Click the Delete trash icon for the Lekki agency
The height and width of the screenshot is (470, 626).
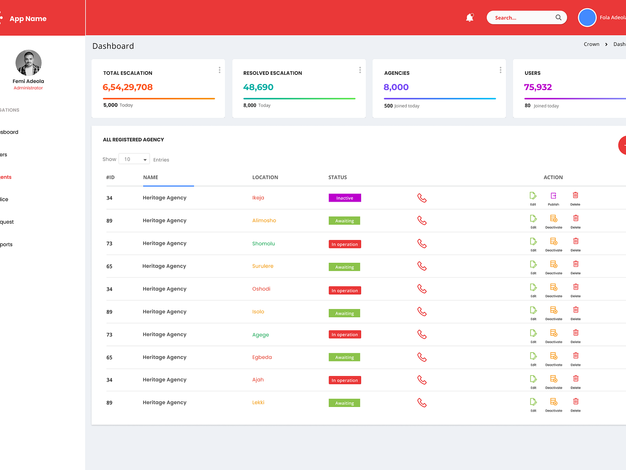(x=576, y=401)
